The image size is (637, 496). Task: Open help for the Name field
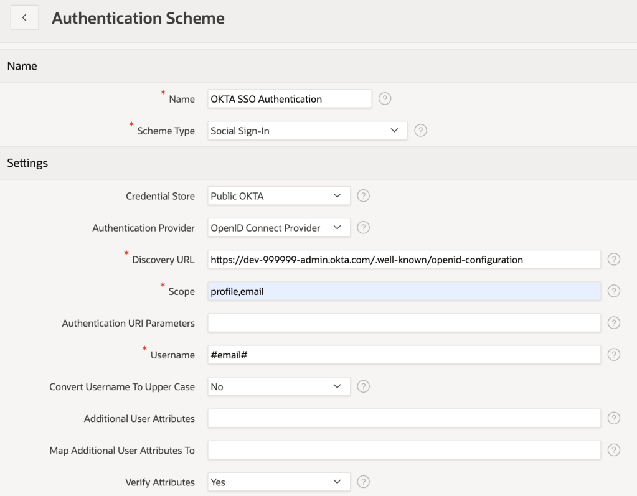pos(385,98)
